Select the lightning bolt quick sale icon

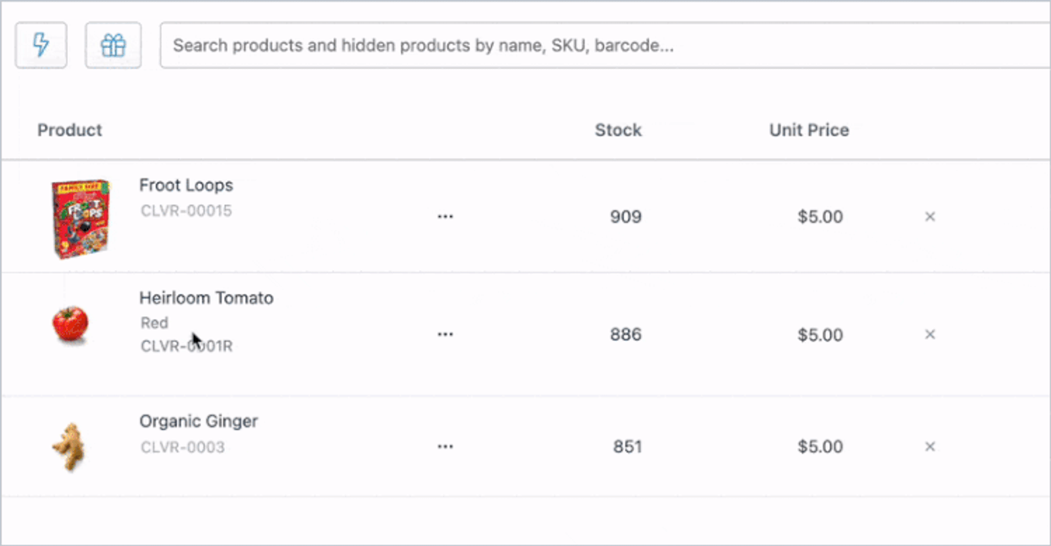pos(41,45)
